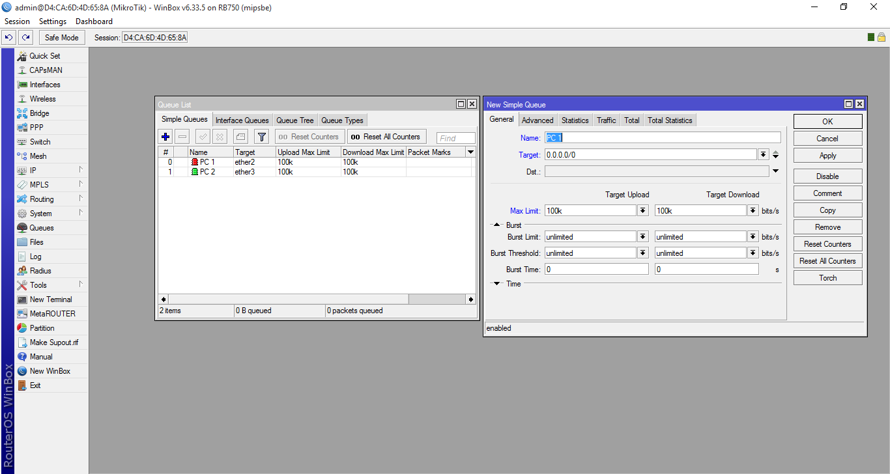Switch to Advanced tab in New Simple Queue
Screen dimensions: 890x474
pyautogui.click(x=538, y=120)
